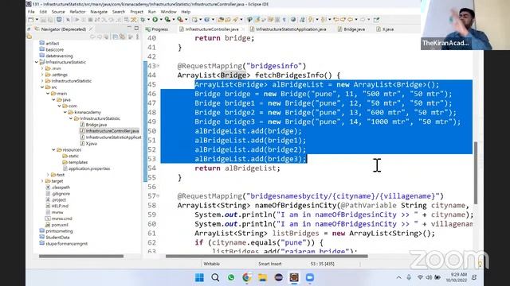
Task: Maximize the Navigator view panel
Action: [136, 29]
